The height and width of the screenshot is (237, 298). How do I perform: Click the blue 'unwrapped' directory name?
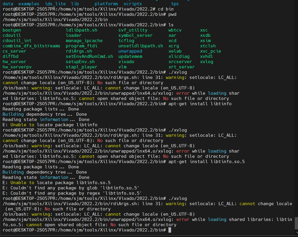point(130,51)
